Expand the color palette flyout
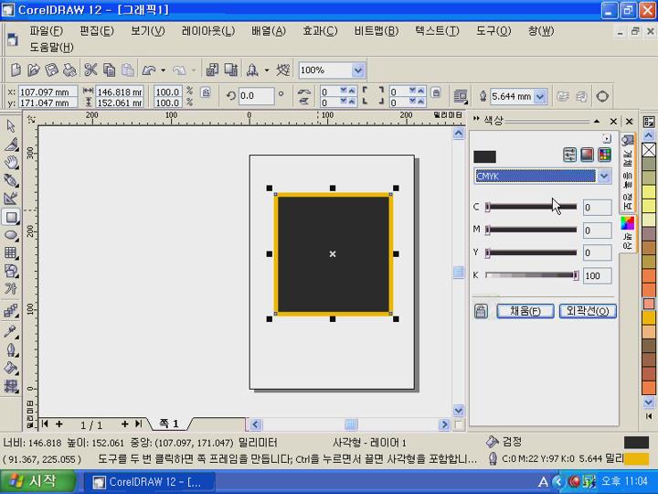 648,416
